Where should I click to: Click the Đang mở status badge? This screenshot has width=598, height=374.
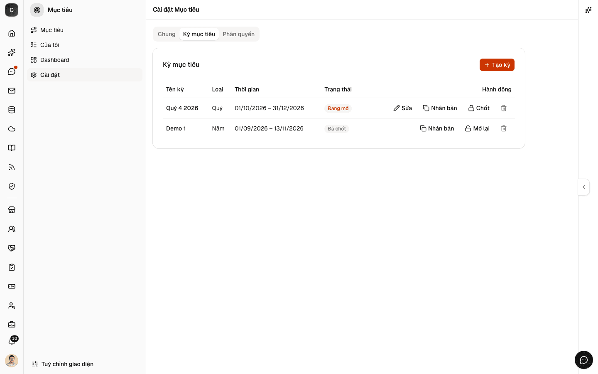point(338,108)
